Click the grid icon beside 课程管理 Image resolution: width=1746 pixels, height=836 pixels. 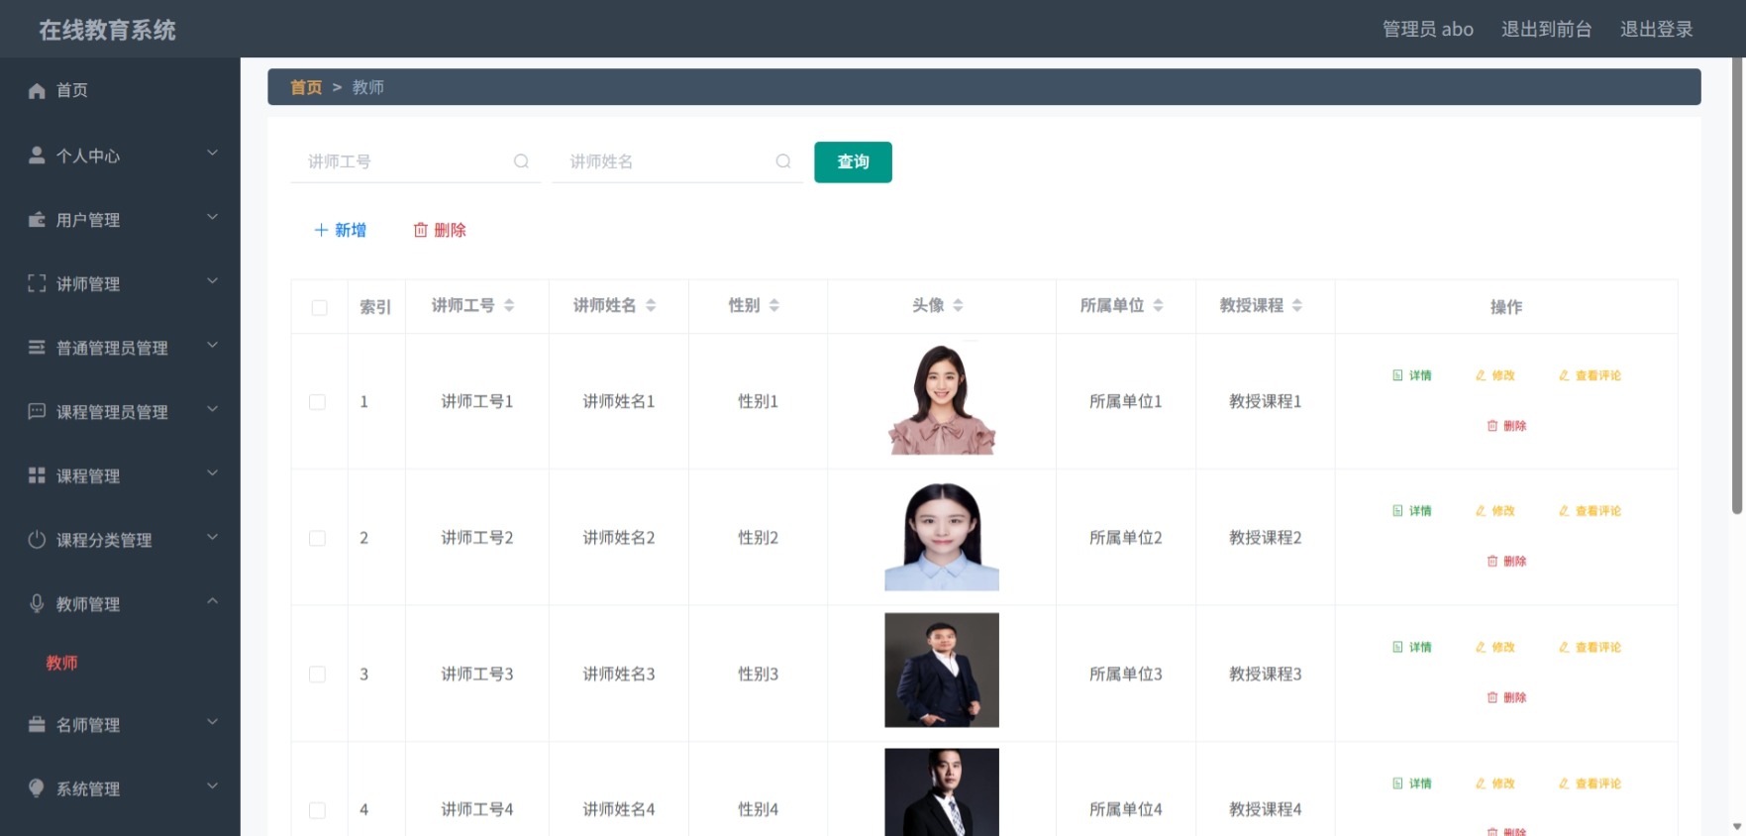tap(37, 475)
